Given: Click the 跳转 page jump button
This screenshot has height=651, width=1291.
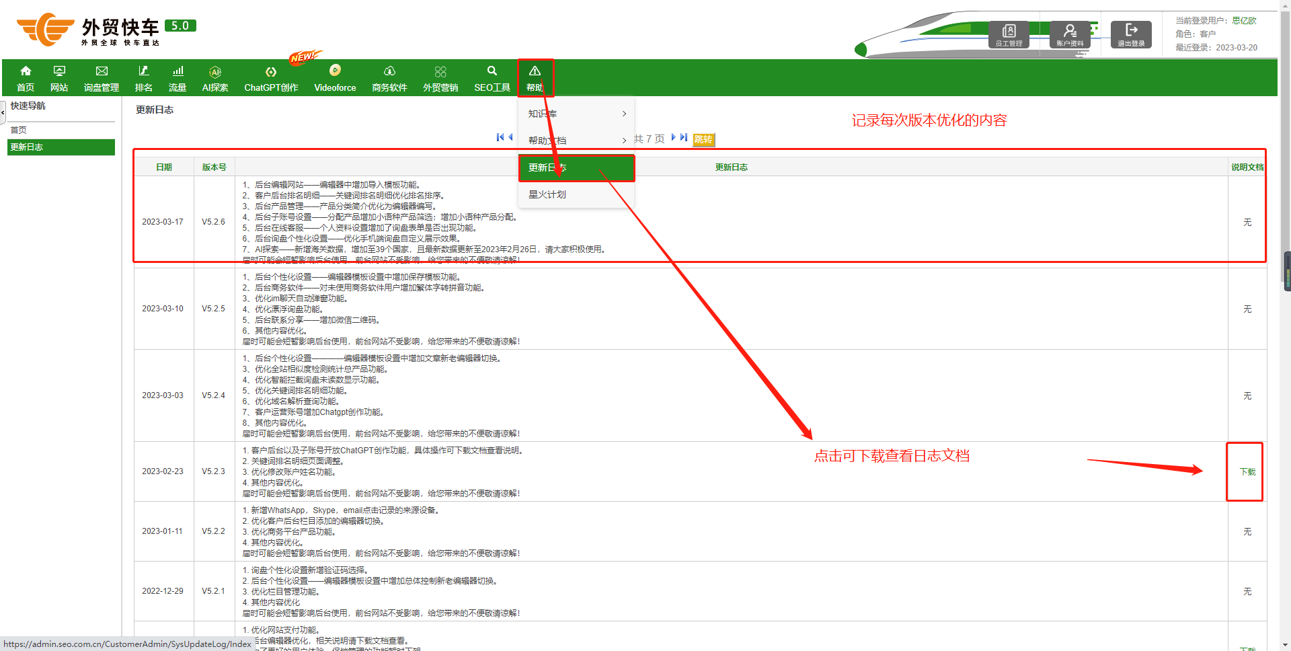Looking at the screenshot, I should 703,139.
